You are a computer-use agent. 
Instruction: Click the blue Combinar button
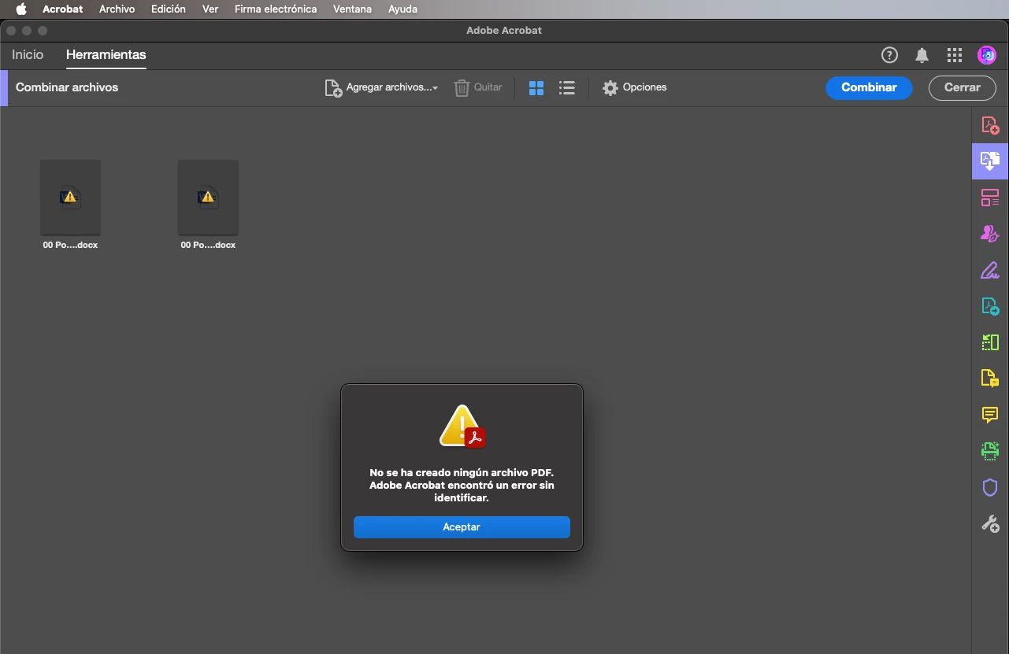click(869, 87)
